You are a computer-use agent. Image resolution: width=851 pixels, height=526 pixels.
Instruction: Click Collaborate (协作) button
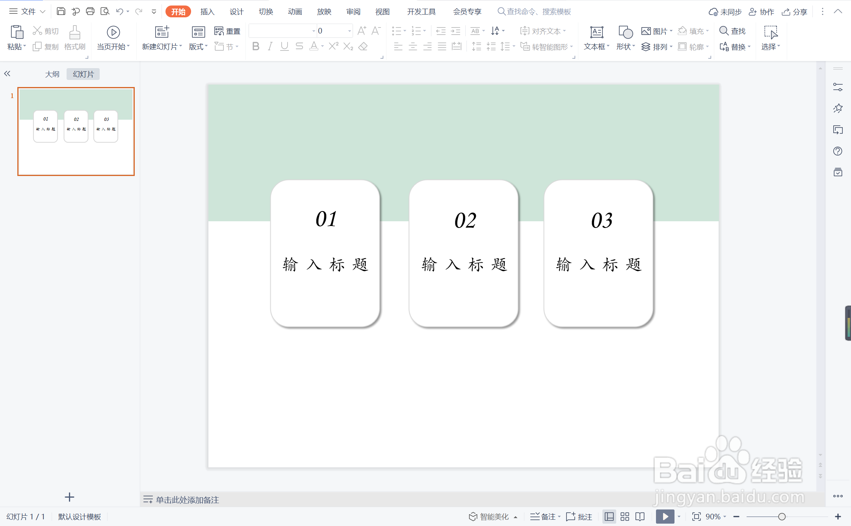click(x=761, y=12)
